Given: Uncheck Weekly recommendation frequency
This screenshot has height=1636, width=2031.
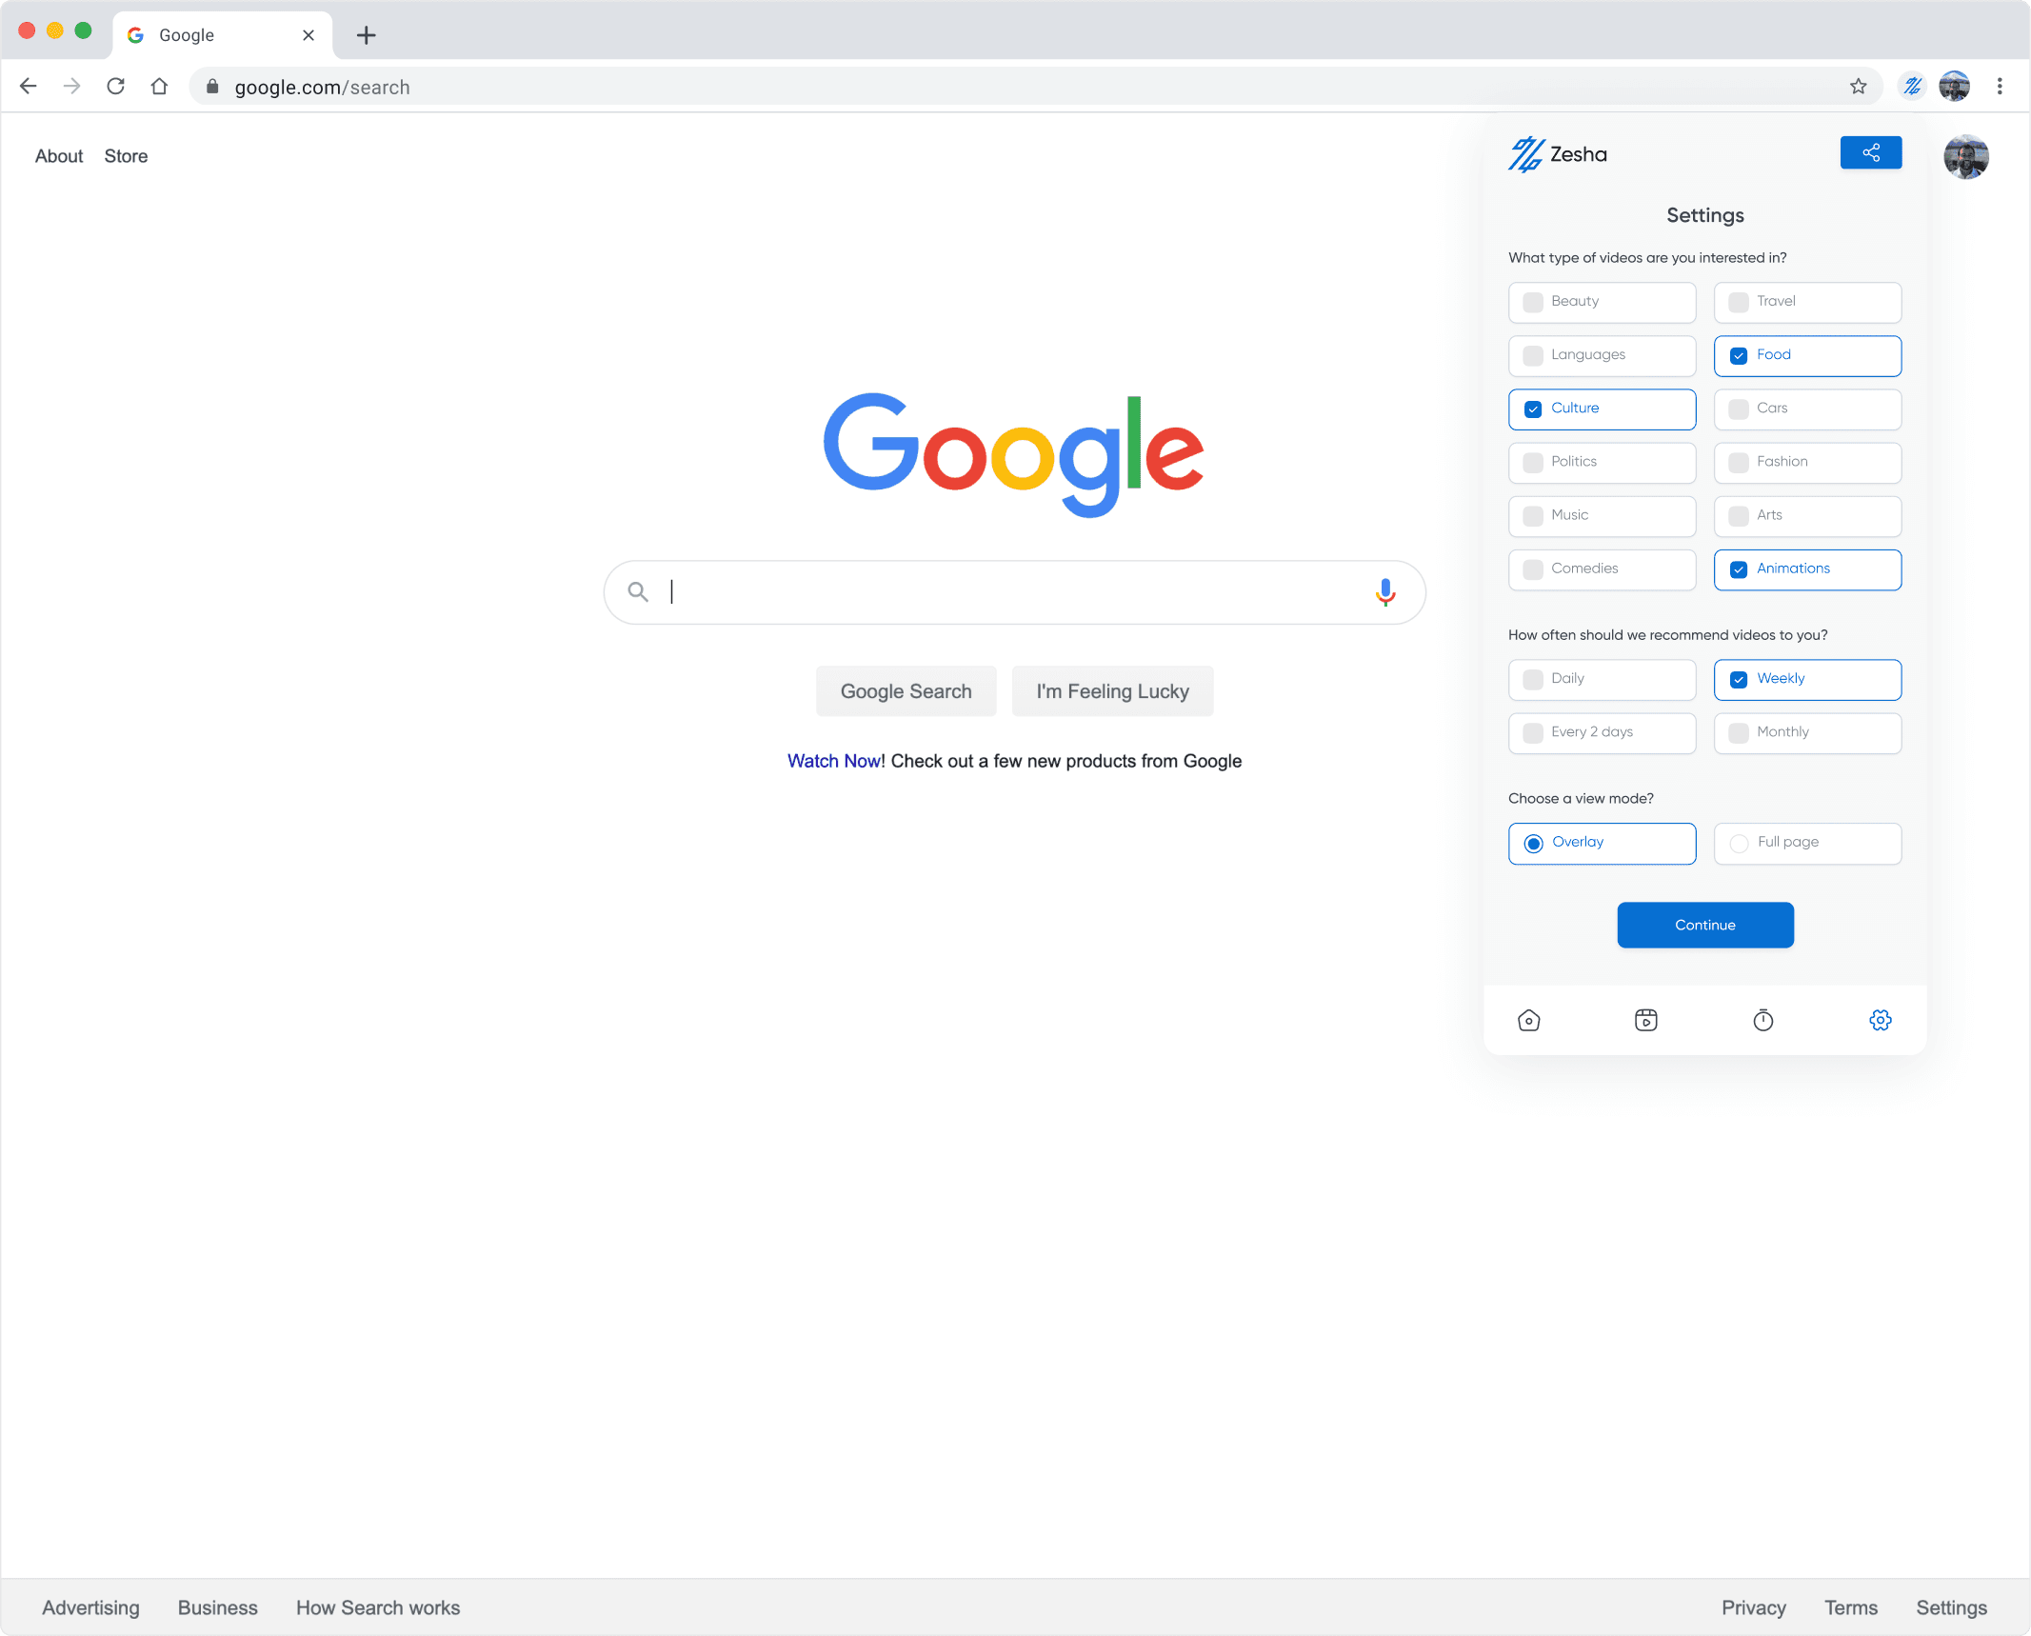Looking at the screenshot, I should [1807, 679].
